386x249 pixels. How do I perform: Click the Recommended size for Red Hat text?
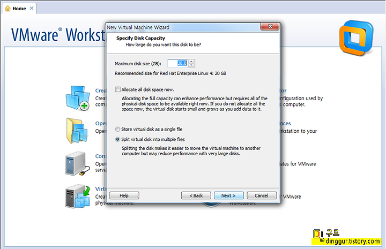pos(170,73)
